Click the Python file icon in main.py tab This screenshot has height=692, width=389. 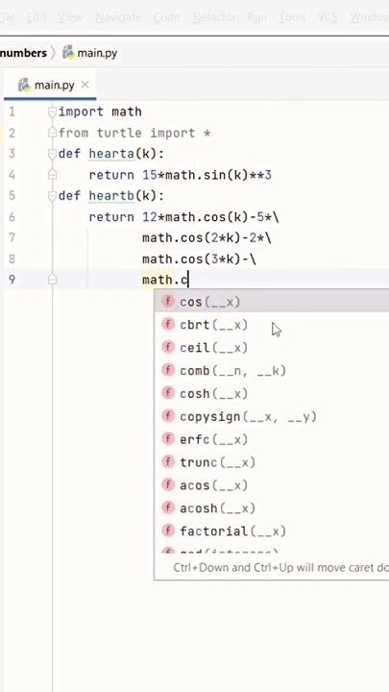pos(24,85)
